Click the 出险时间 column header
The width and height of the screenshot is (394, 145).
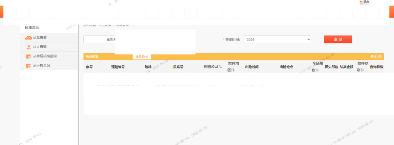252,67
